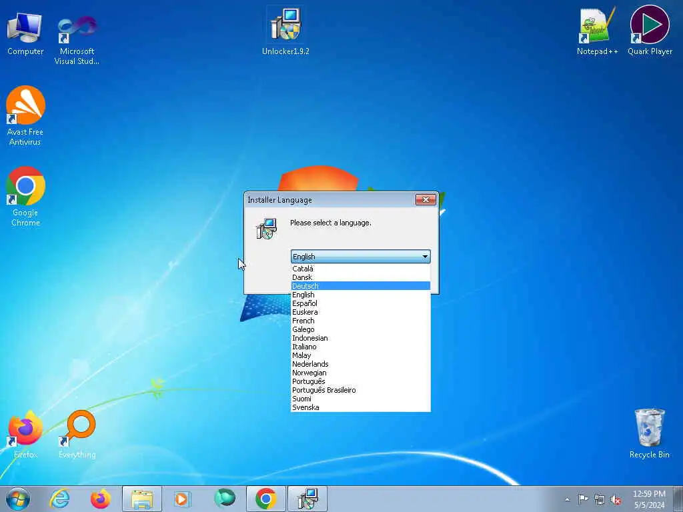This screenshot has width=683, height=512.
Task: Launch Windows Media Player from taskbar
Action: pos(182,499)
